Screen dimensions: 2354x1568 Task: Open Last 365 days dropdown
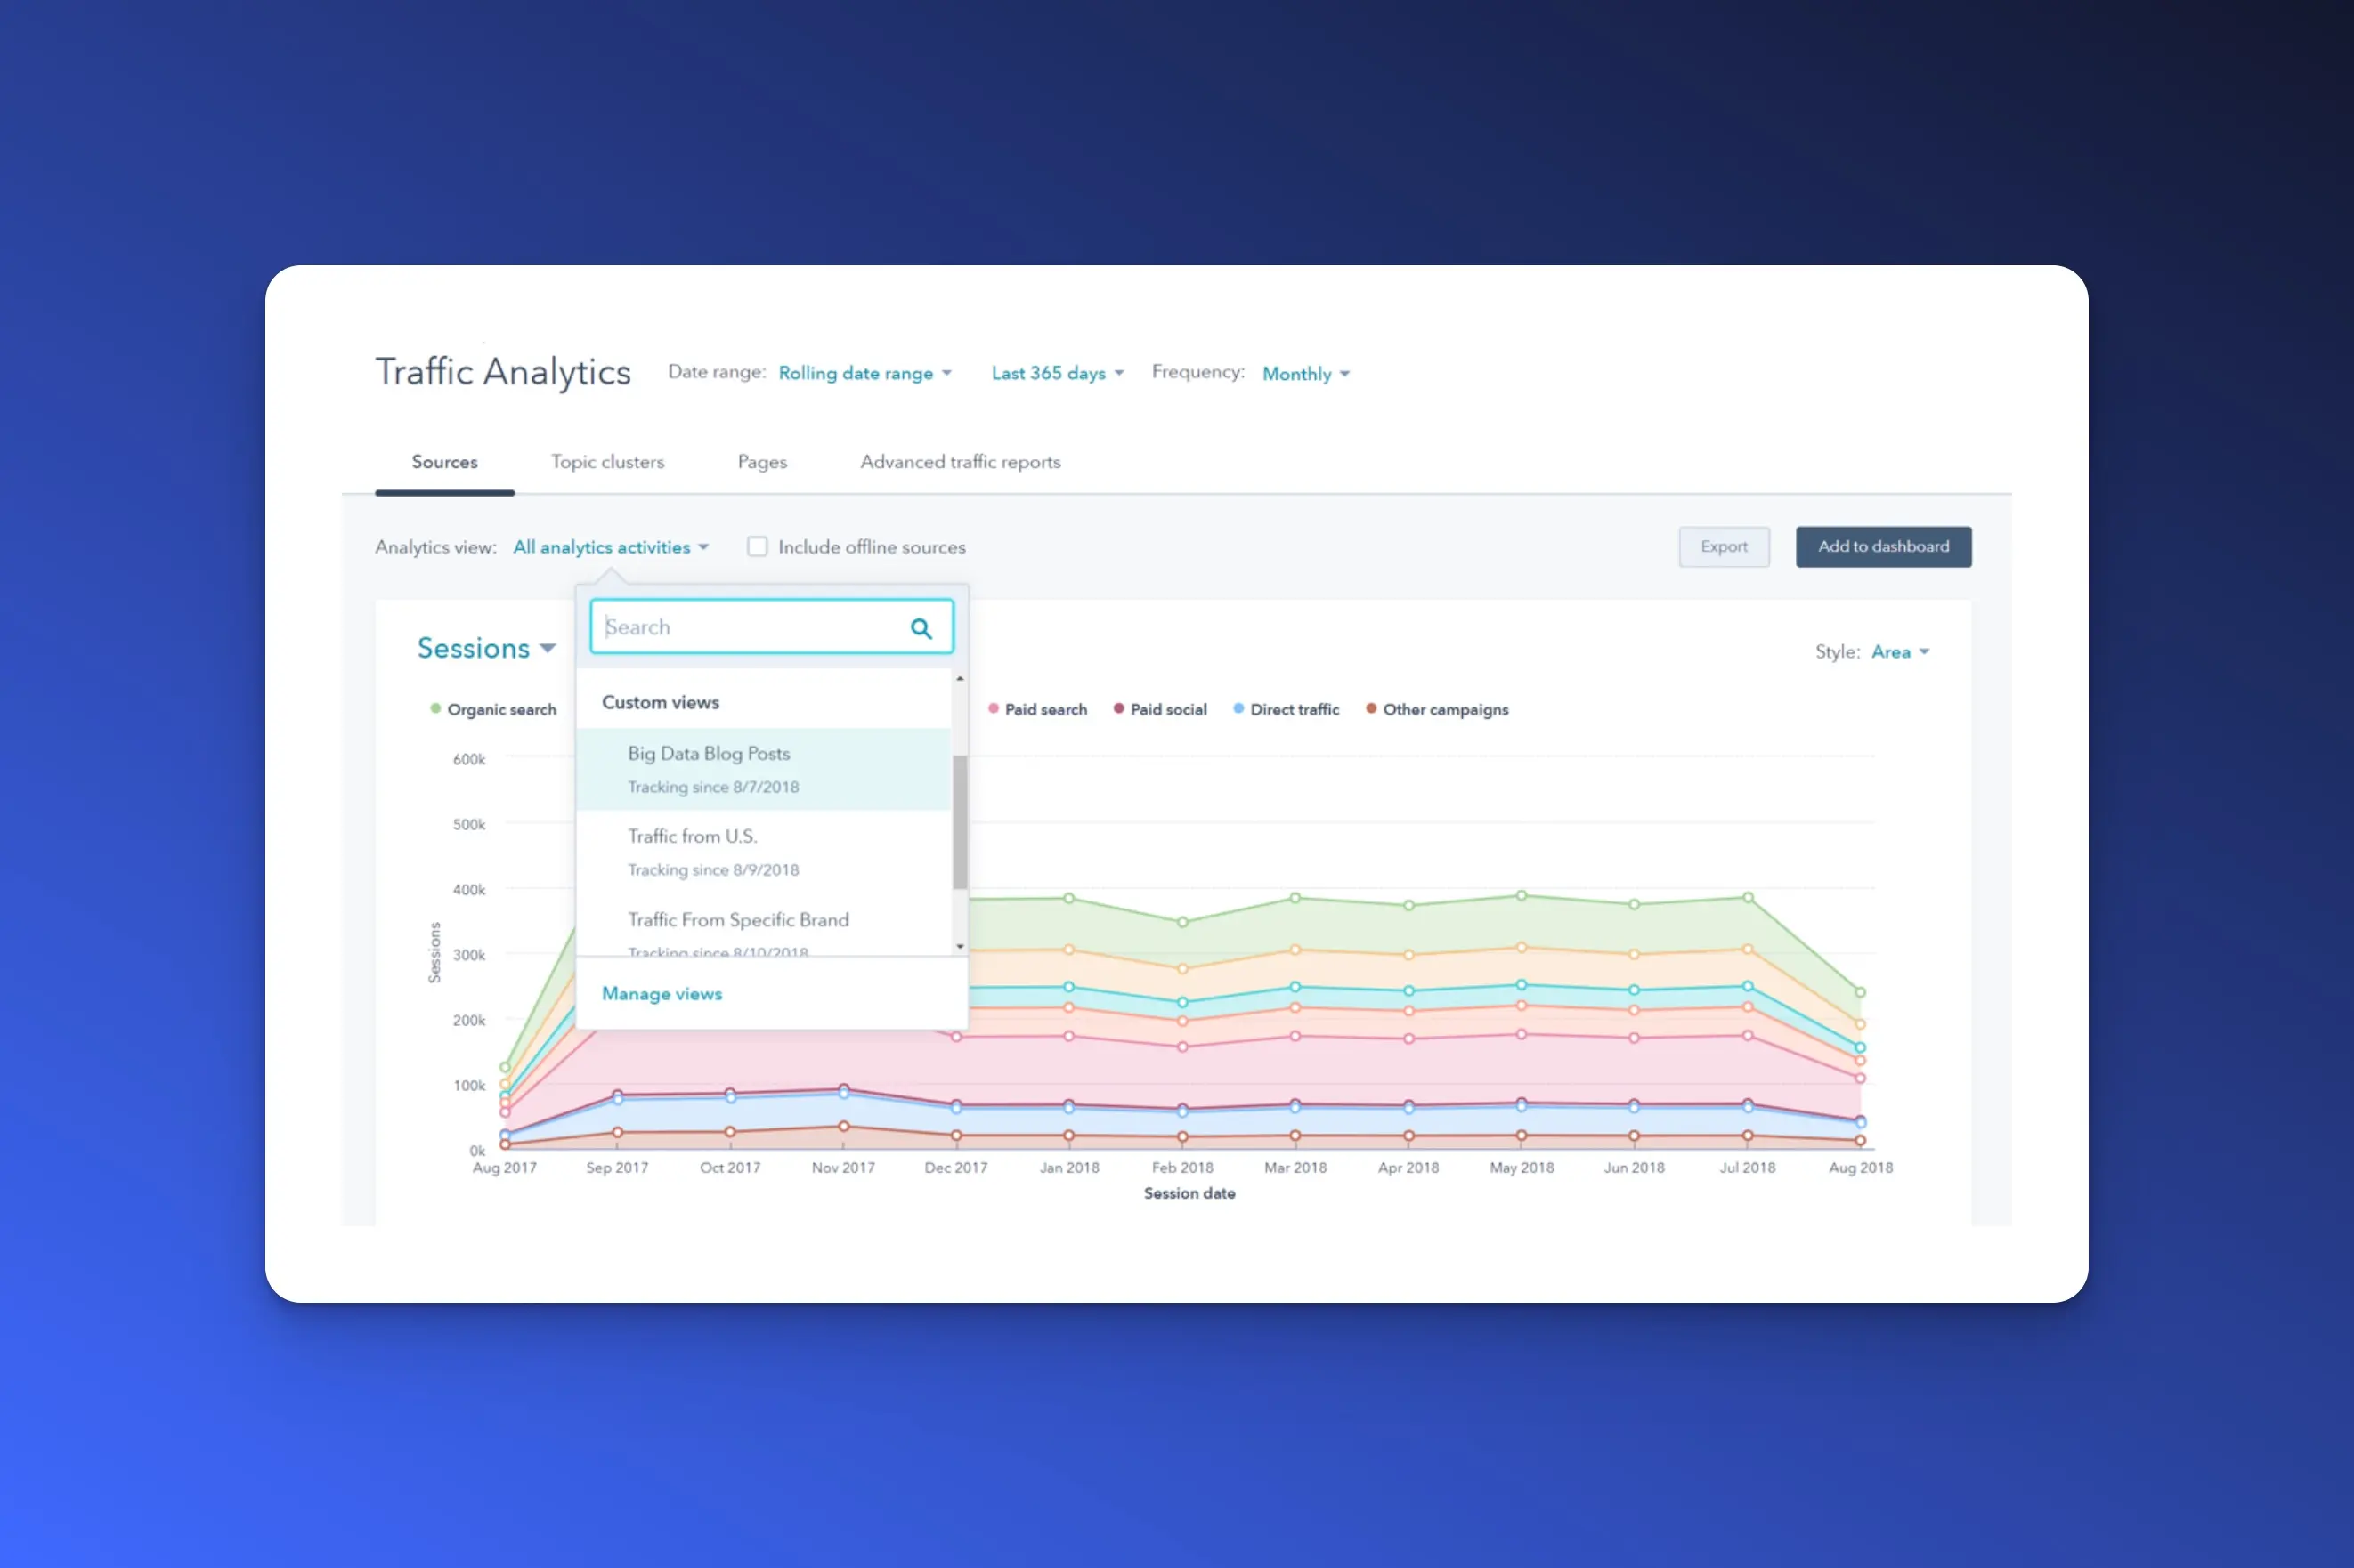point(1057,373)
